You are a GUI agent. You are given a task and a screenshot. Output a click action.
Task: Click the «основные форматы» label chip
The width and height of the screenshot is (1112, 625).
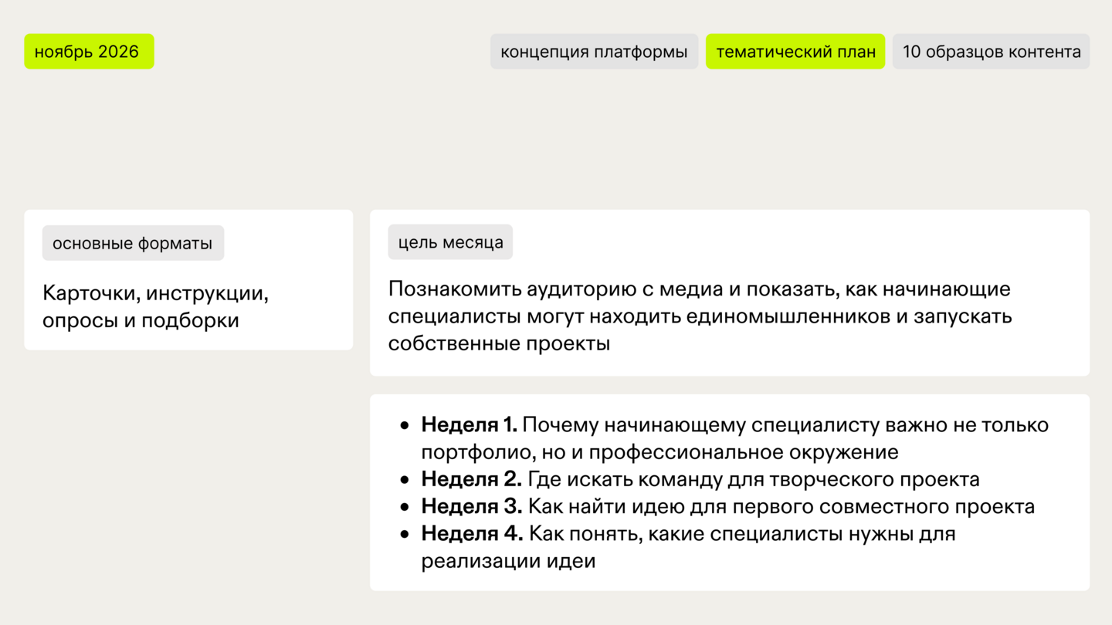pyautogui.click(x=133, y=243)
